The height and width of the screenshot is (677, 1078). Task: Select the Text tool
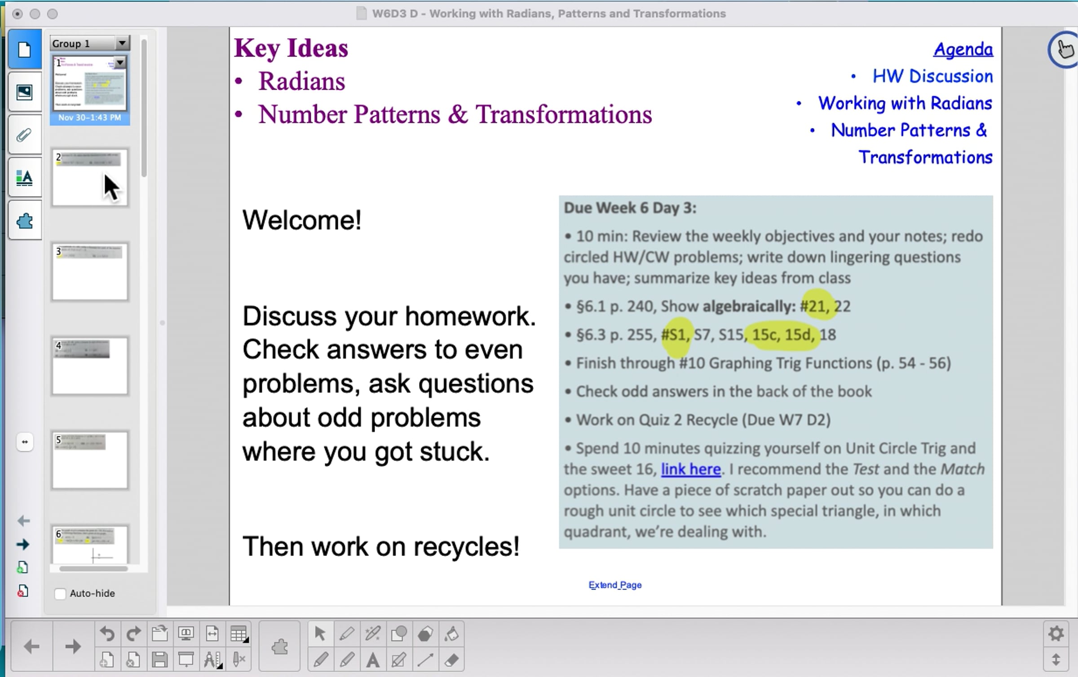pos(372,660)
